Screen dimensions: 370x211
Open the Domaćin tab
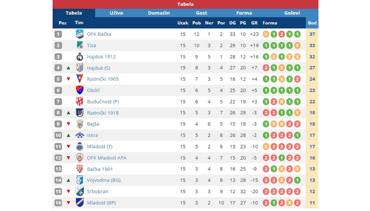click(x=159, y=13)
